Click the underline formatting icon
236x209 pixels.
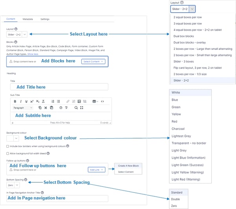click(x=26, y=101)
